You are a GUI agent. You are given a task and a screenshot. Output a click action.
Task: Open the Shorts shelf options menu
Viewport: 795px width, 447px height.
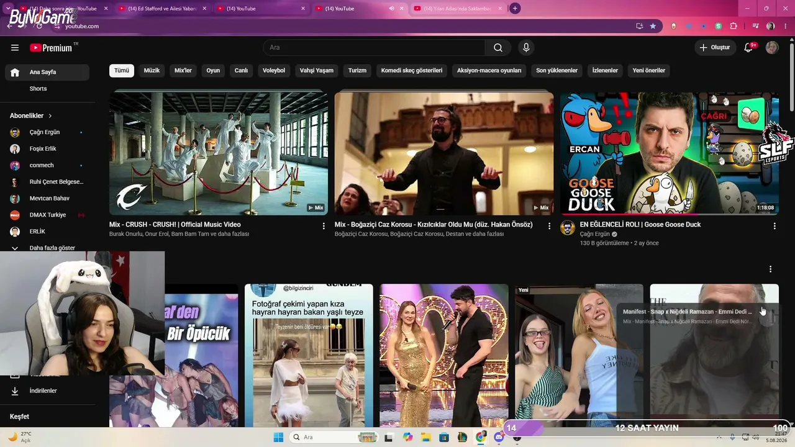tap(770, 269)
